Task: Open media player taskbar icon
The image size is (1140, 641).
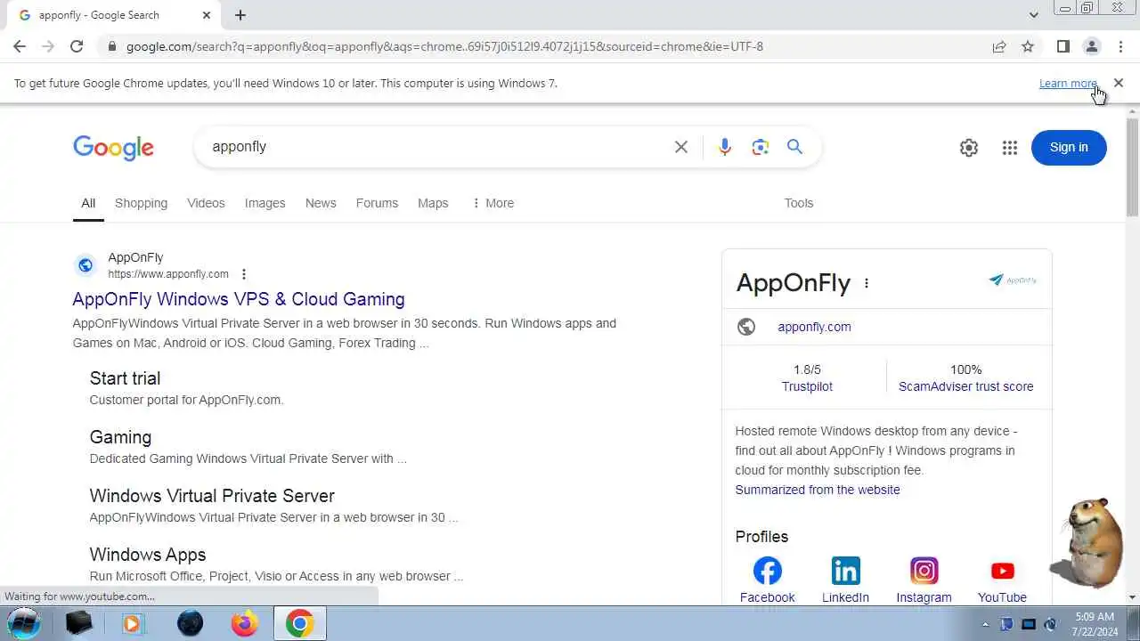Action: (133, 624)
